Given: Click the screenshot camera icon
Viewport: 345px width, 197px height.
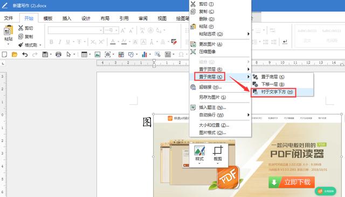Looking at the screenshot, I should pyautogui.click(x=108, y=54).
